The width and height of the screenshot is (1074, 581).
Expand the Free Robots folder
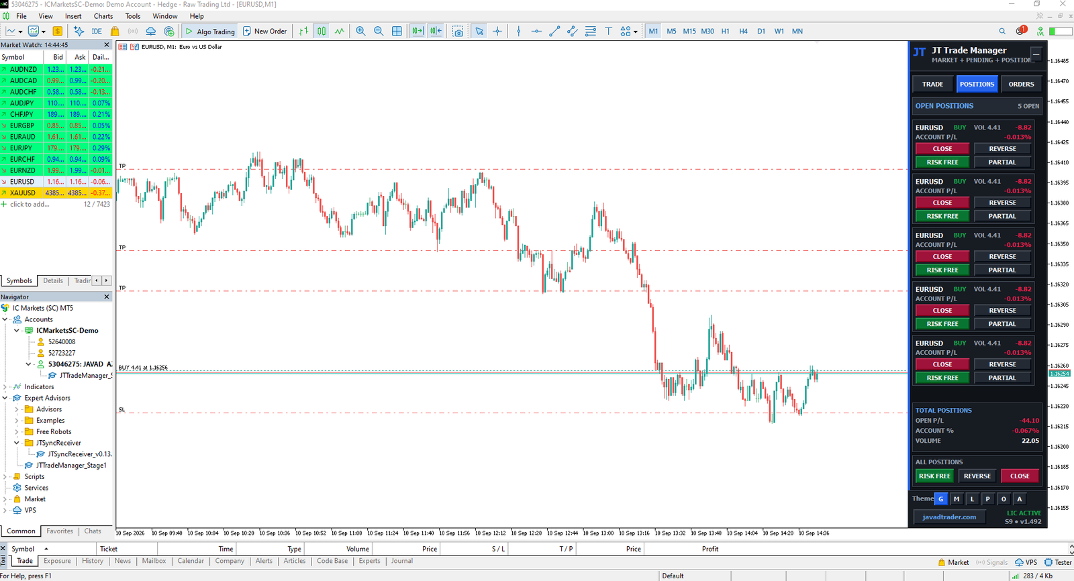pos(17,432)
